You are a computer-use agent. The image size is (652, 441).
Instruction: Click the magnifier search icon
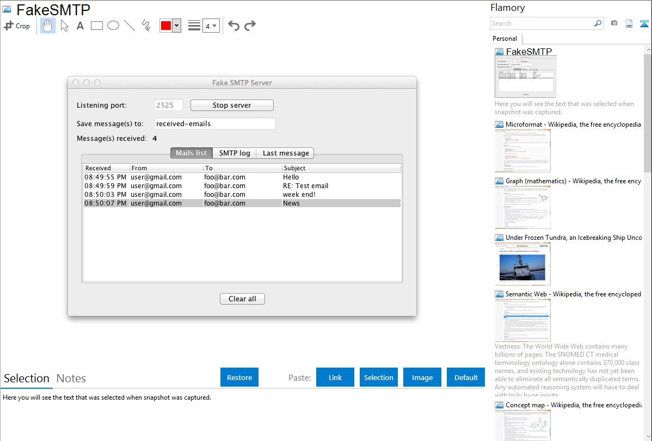pyautogui.click(x=598, y=23)
